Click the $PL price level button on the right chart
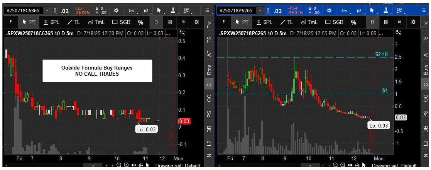431x170 pixels. pyautogui.click(x=264, y=22)
